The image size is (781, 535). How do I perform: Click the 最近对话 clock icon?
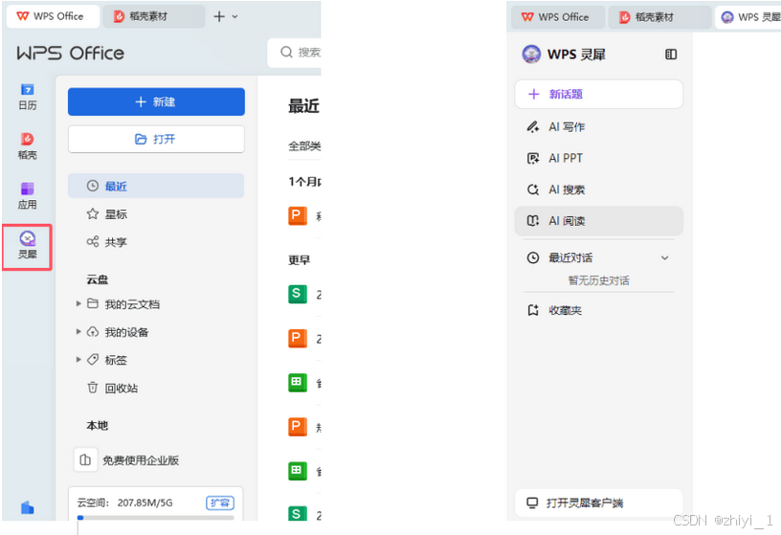tap(533, 257)
